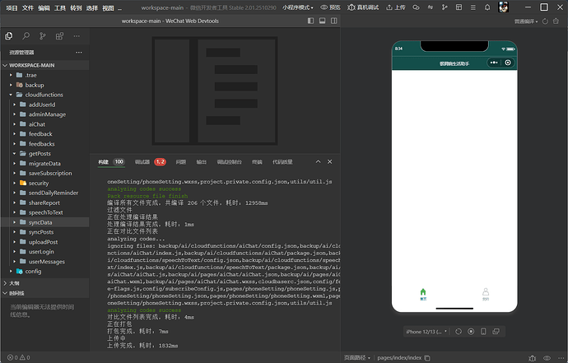Click the copy page path icon
This screenshot has width=568, height=363.
tap(427, 358)
